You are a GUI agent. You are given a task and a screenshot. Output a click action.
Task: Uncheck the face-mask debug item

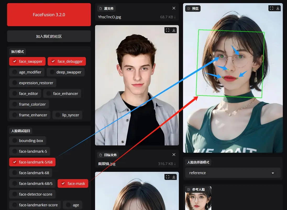[73, 184]
